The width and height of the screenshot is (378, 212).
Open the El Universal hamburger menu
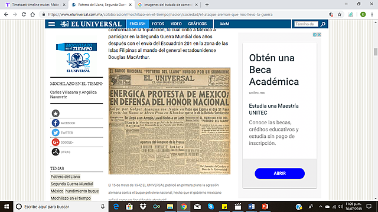51,24
